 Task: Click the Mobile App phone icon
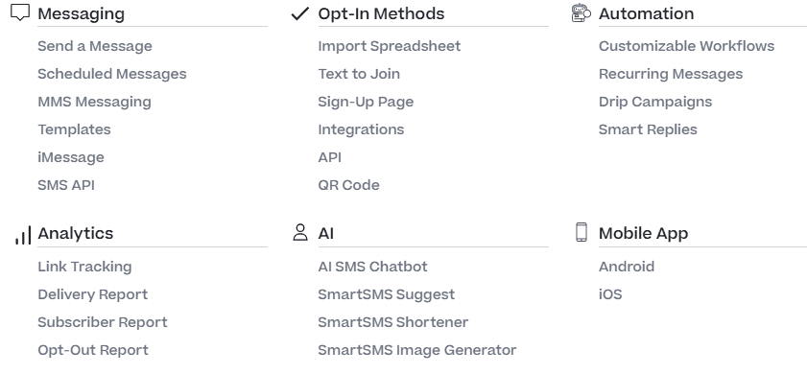[x=582, y=232]
